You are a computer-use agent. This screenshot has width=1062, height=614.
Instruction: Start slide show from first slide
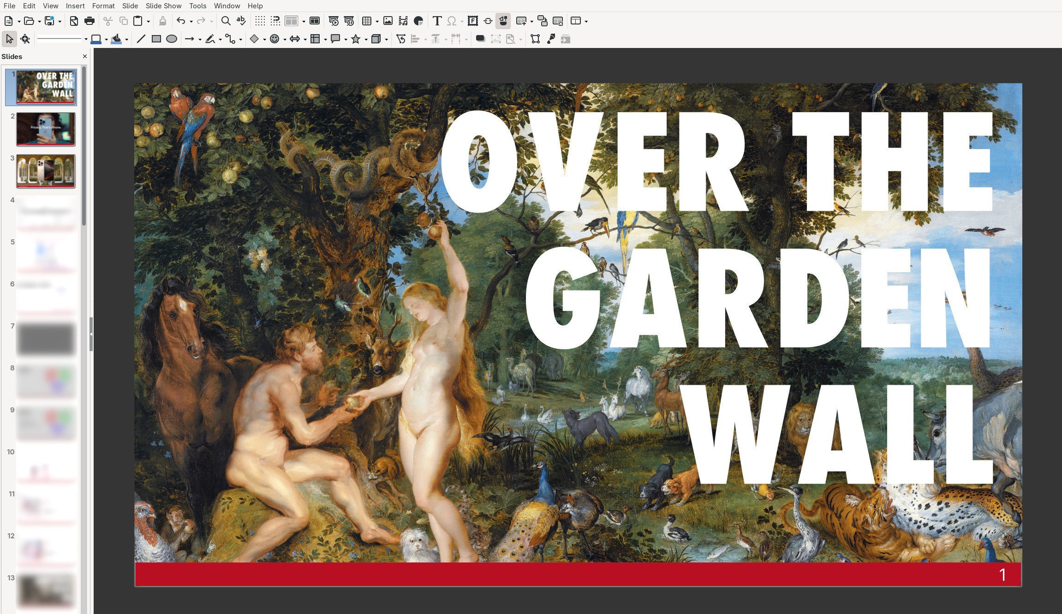334,21
